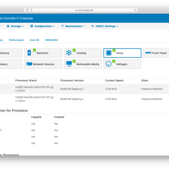Click the Storage database icon
Screen dimensions: 169x169
pos(8,26)
